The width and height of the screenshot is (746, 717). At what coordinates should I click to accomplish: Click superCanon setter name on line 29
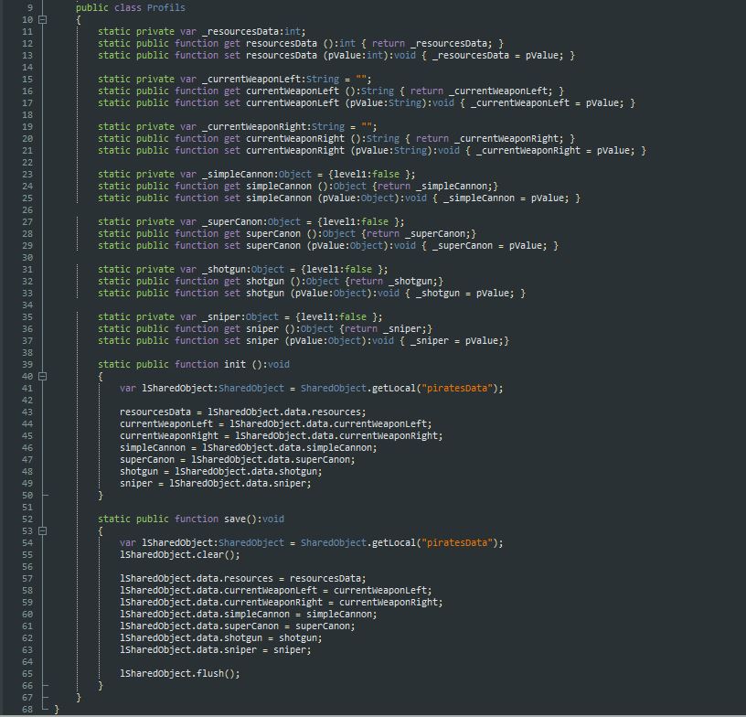(x=273, y=245)
